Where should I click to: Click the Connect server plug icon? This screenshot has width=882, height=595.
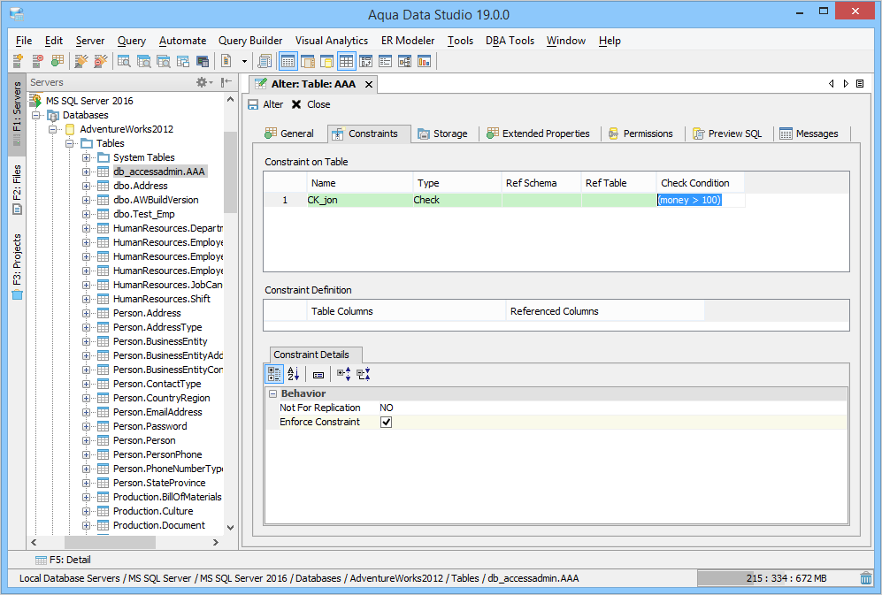81,61
